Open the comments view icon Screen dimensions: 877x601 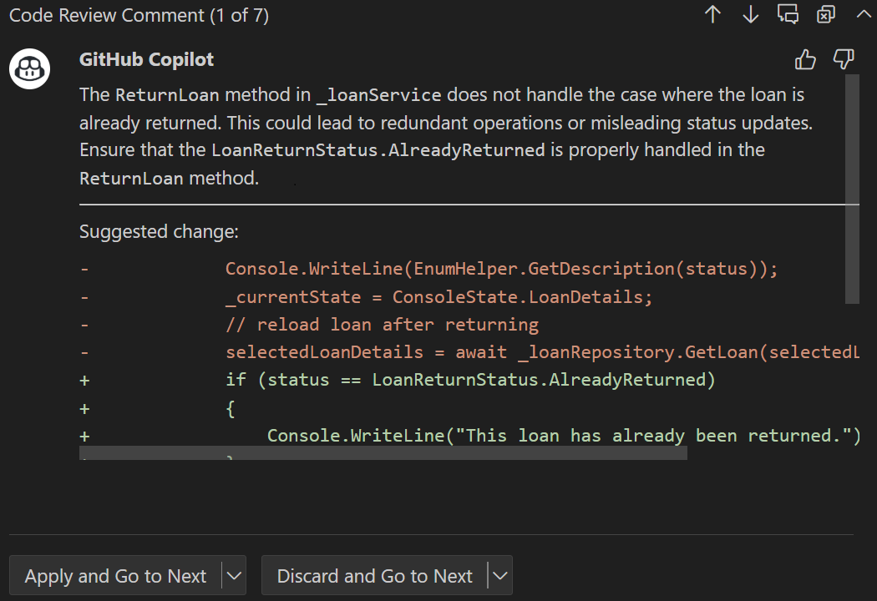tap(788, 14)
